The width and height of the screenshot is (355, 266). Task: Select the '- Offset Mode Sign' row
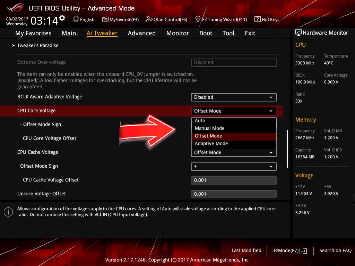click(40, 124)
